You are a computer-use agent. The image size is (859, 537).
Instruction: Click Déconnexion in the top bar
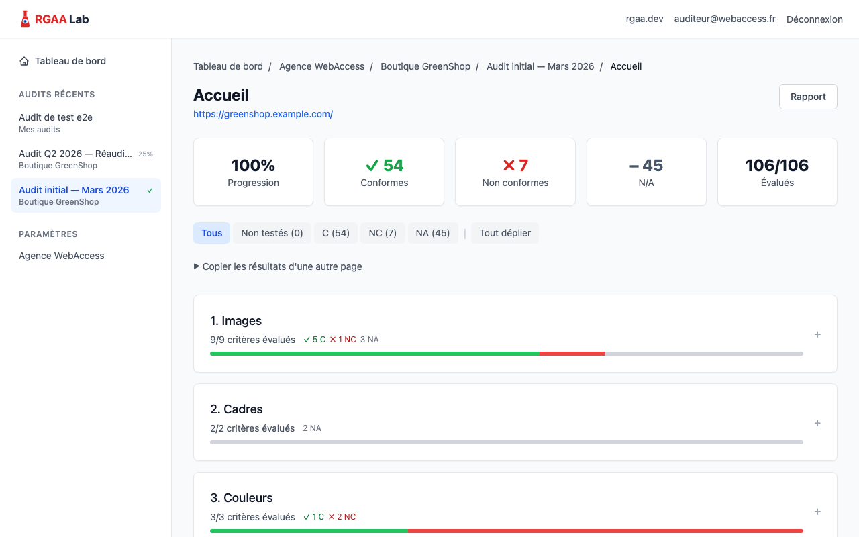(x=814, y=19)
